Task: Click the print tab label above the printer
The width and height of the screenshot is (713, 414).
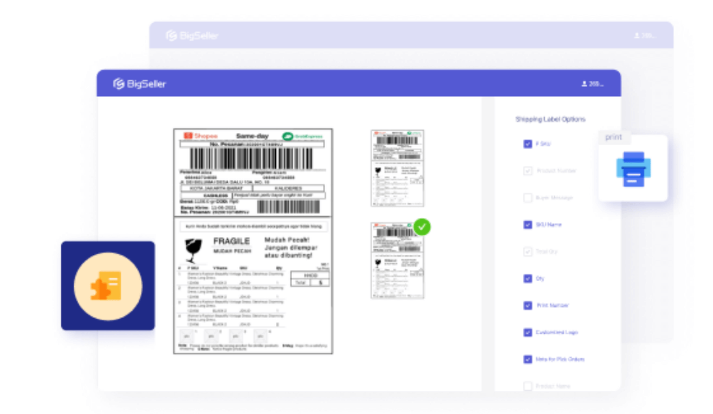Action: click(x=613, y=137)
